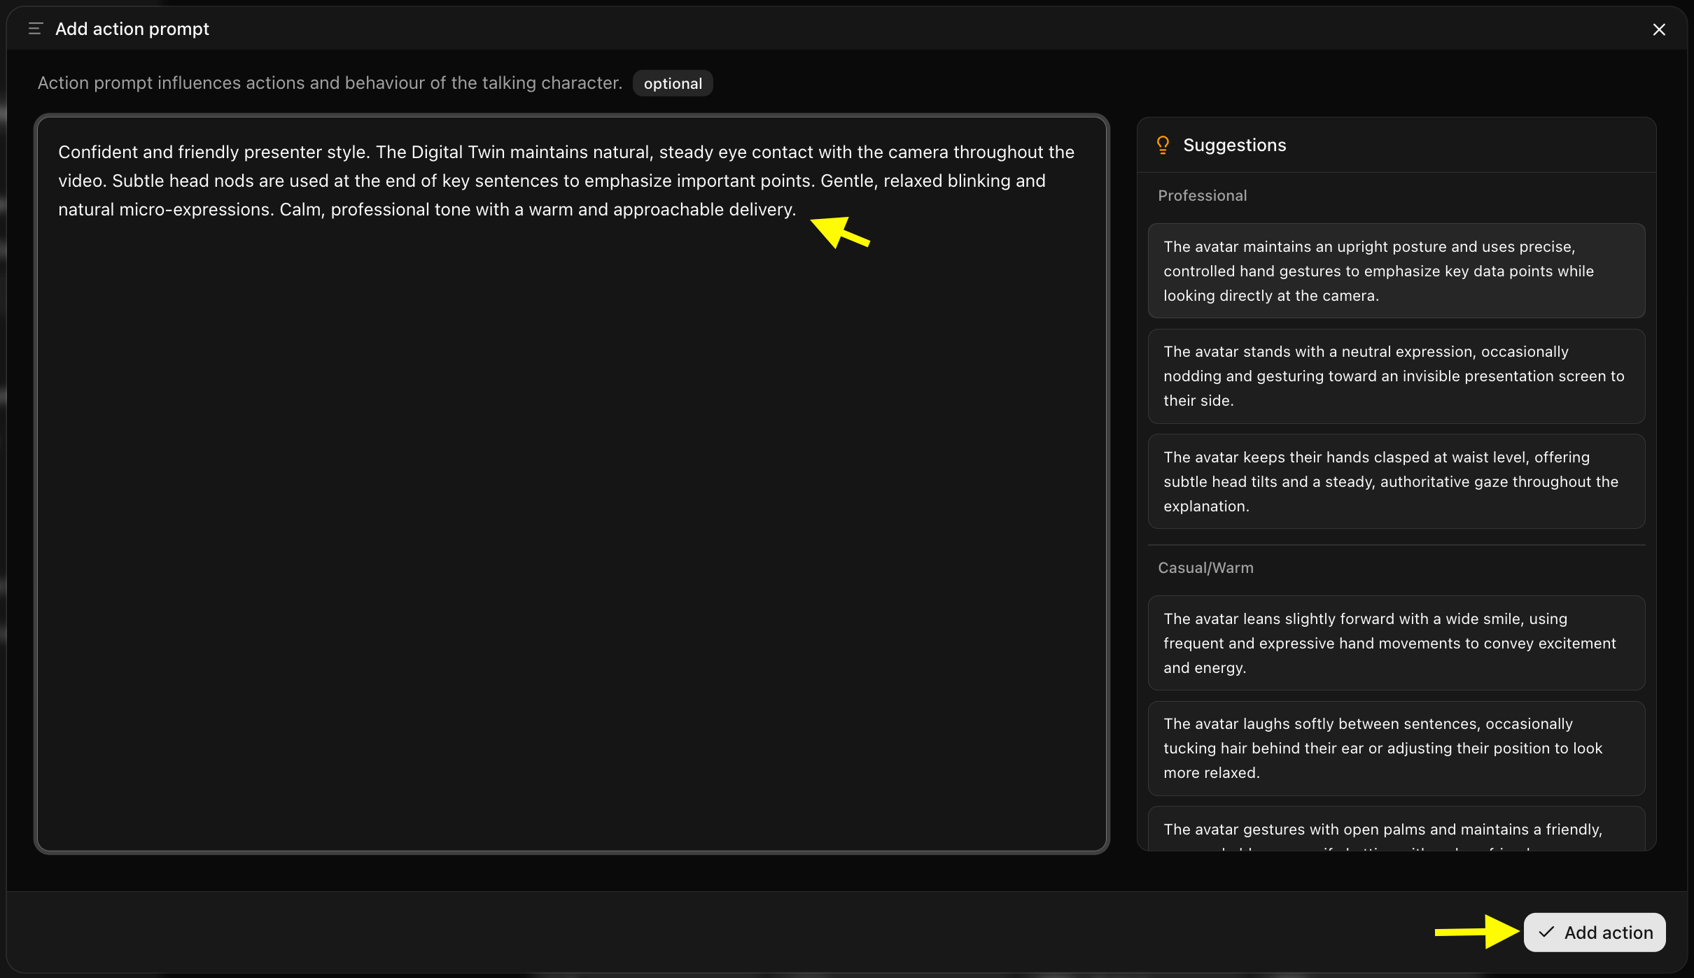Click the menu lines icon beside dialog title

36,29
